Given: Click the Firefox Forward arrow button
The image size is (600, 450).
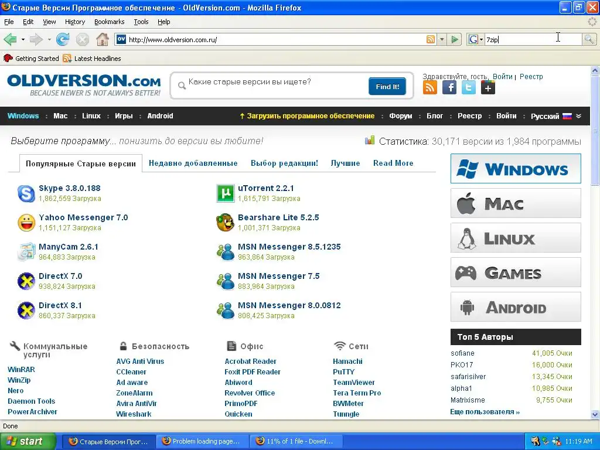Looking at the screenshot, I should pyautogui.click(x=36, y=39).
